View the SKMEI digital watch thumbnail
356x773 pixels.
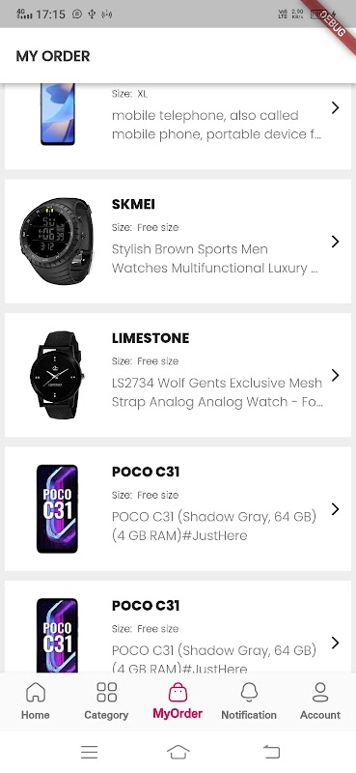tap(56, 241)
